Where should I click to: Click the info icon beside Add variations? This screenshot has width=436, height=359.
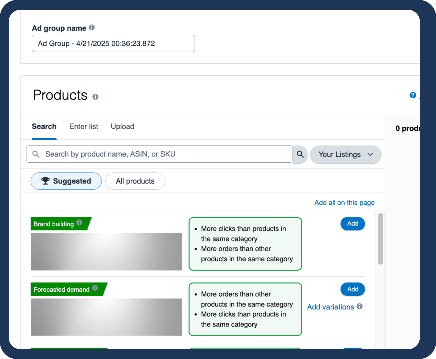tap(359, 306)
